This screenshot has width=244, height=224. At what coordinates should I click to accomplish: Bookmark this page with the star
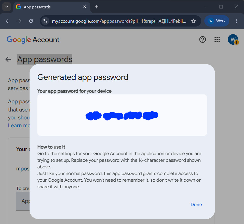193,21
